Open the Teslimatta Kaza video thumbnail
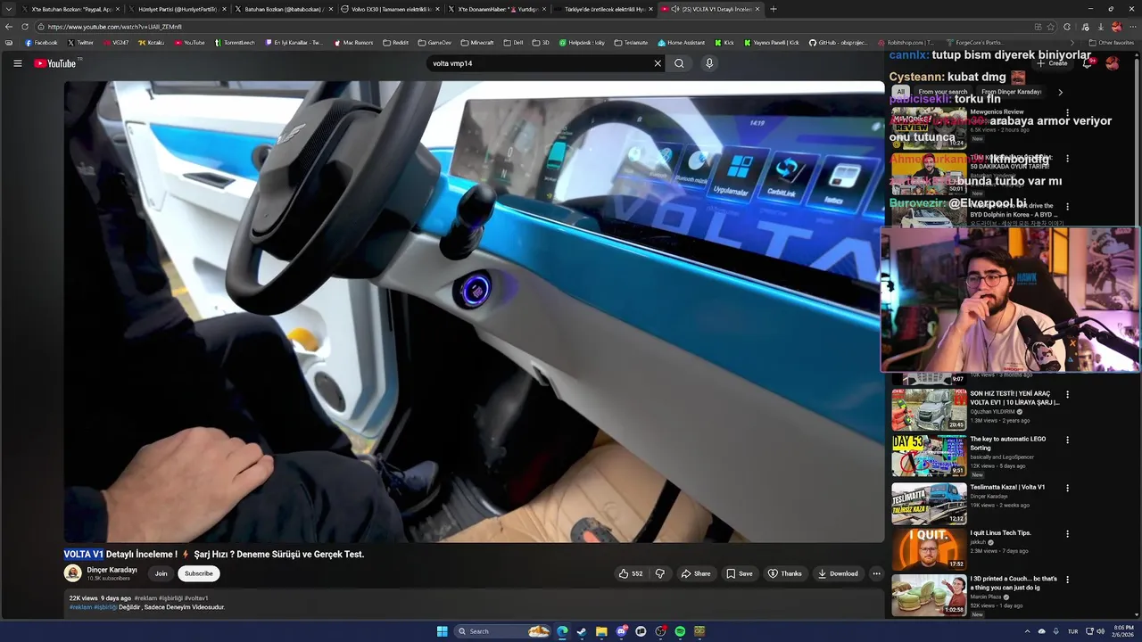Viewport: 1142px width, 642px height. click(929, 503)
